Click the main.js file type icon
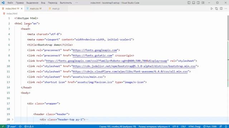This screenshot has height=128, width=229. click(x=50, y=9)
